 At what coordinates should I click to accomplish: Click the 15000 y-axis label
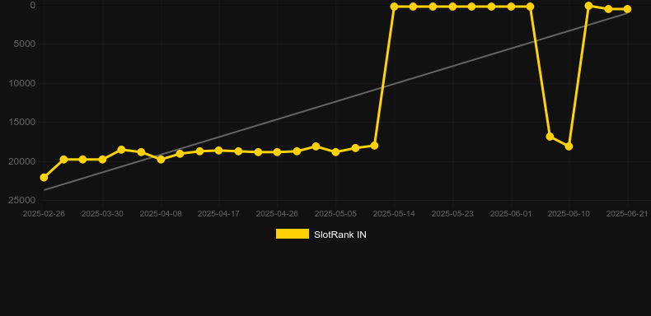pyautogui.click(x=22, y=122)
